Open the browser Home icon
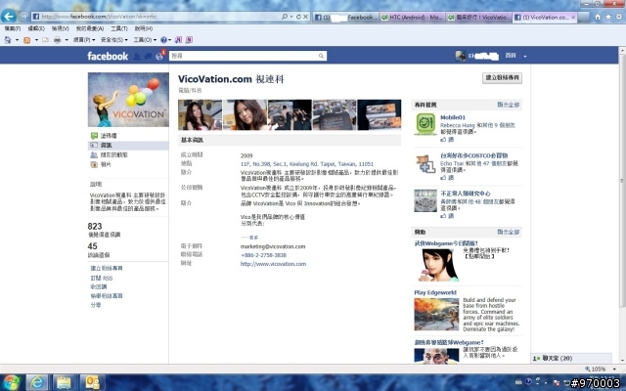Viewport: 626px width, 391px height. [x=598, y=17]
